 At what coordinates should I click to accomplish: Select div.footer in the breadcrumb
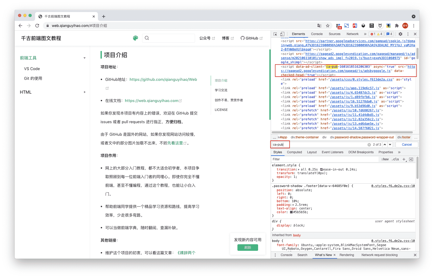click(404, 137)
